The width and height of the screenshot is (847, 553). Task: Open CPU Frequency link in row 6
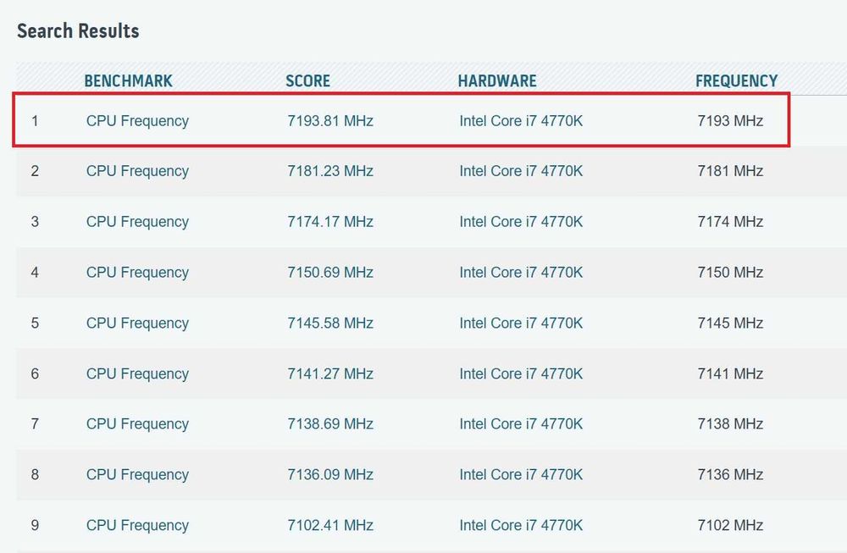(137, 374)
